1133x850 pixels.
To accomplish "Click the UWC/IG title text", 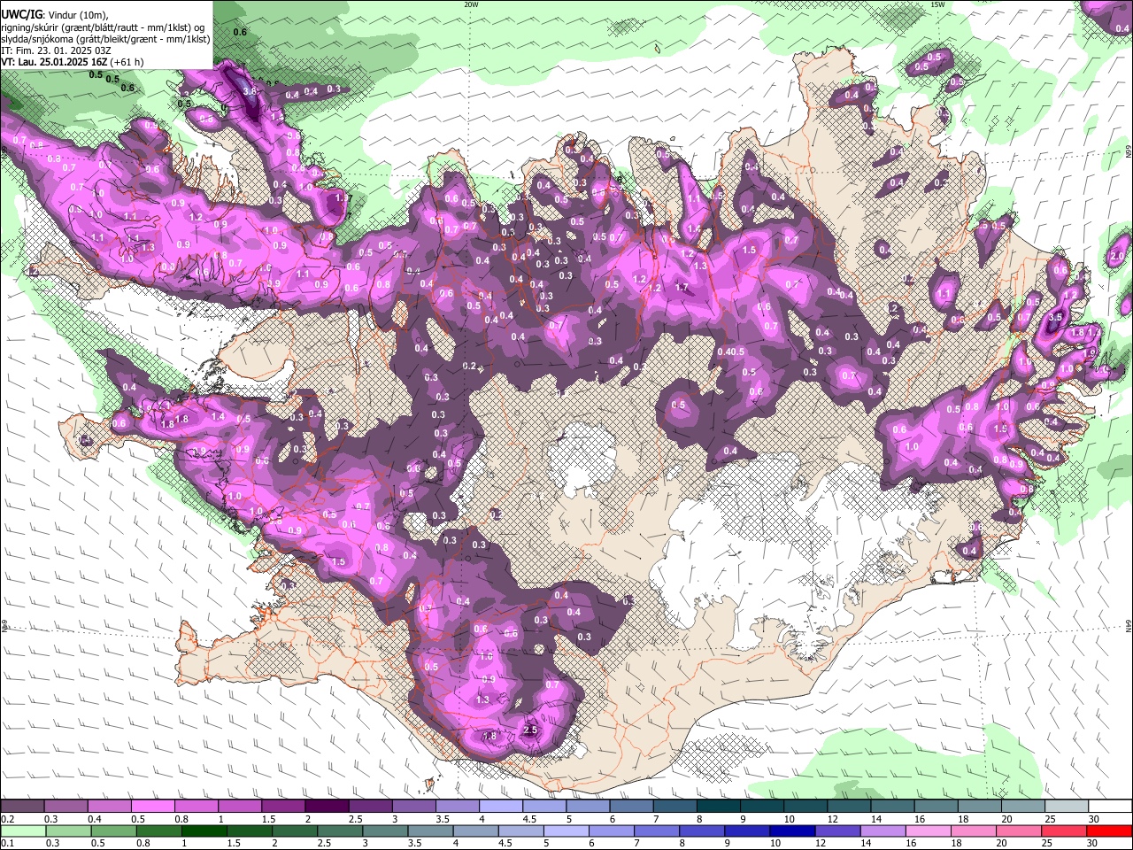I will (21, 14).
